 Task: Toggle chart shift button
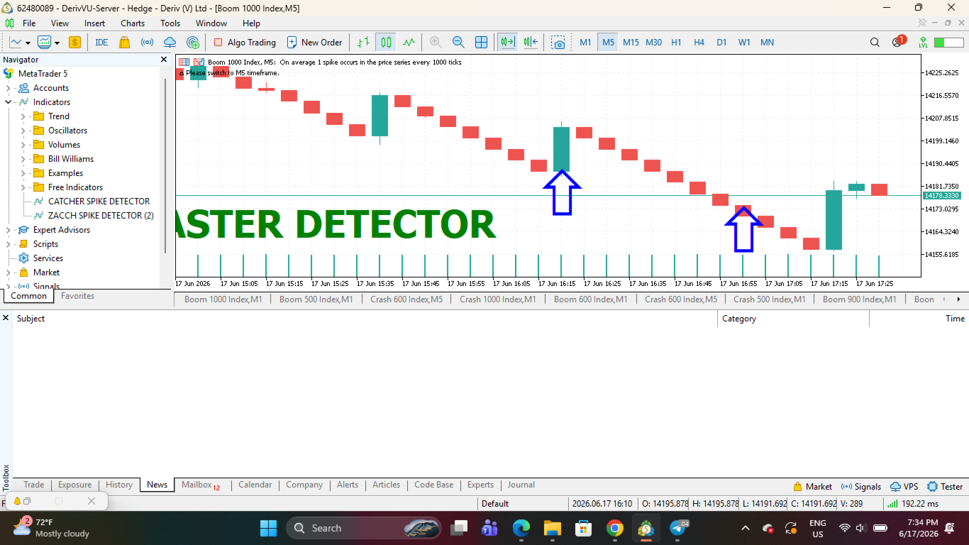pos(531,42)
